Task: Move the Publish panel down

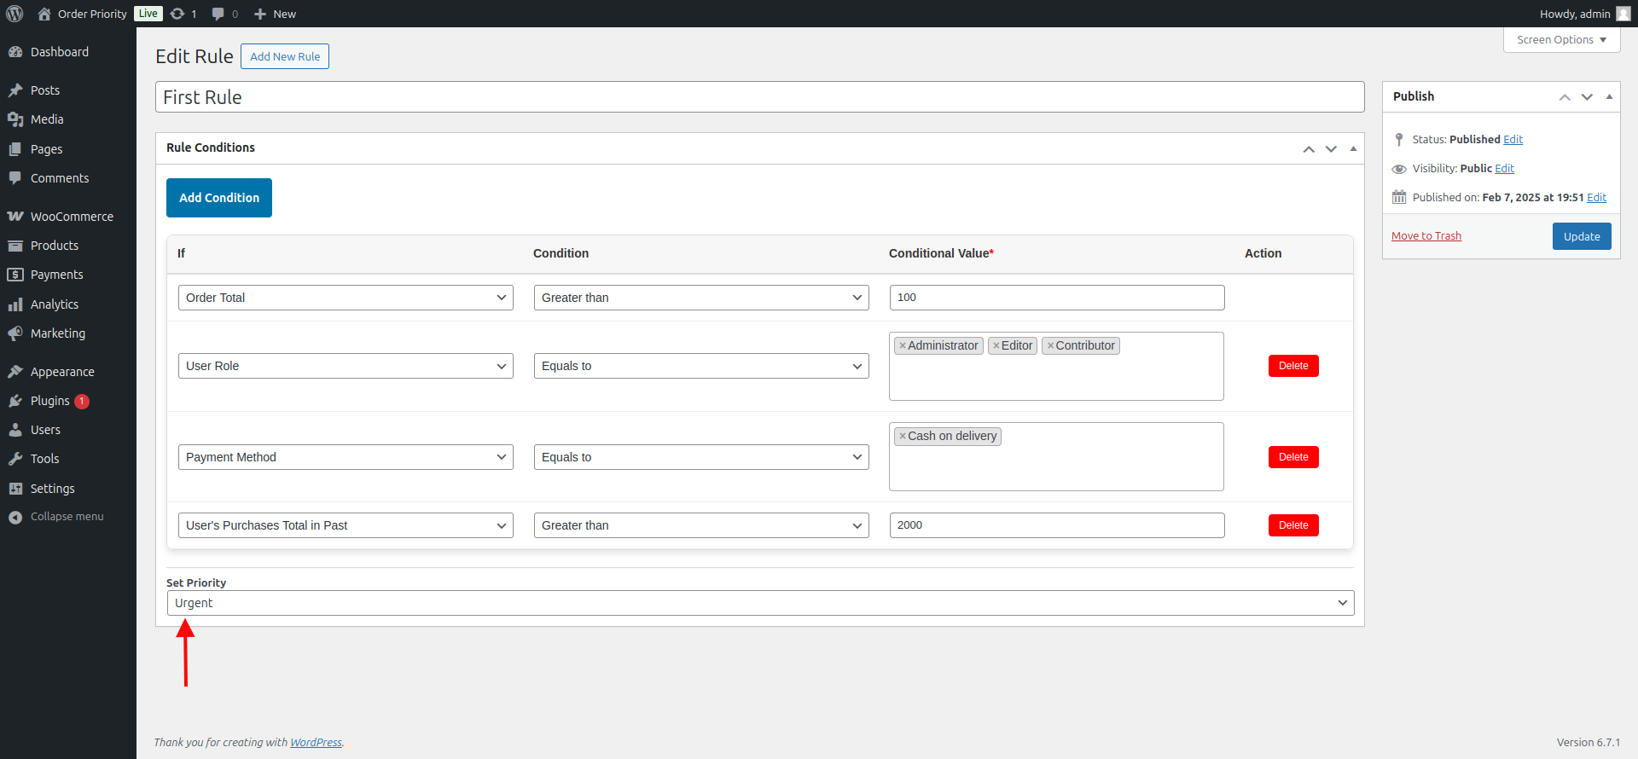Action: (x=1587, y=97)
